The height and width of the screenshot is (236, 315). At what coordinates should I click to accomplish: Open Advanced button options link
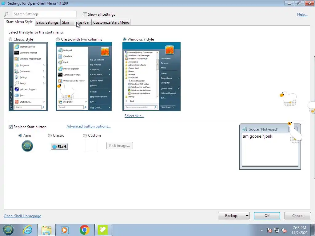tap(89, 126)
